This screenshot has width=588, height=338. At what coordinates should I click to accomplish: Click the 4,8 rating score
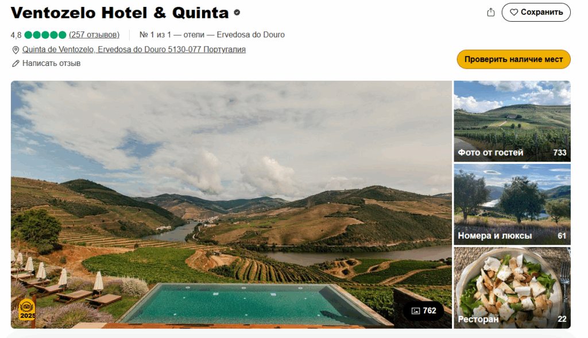[x=16, y=35]
